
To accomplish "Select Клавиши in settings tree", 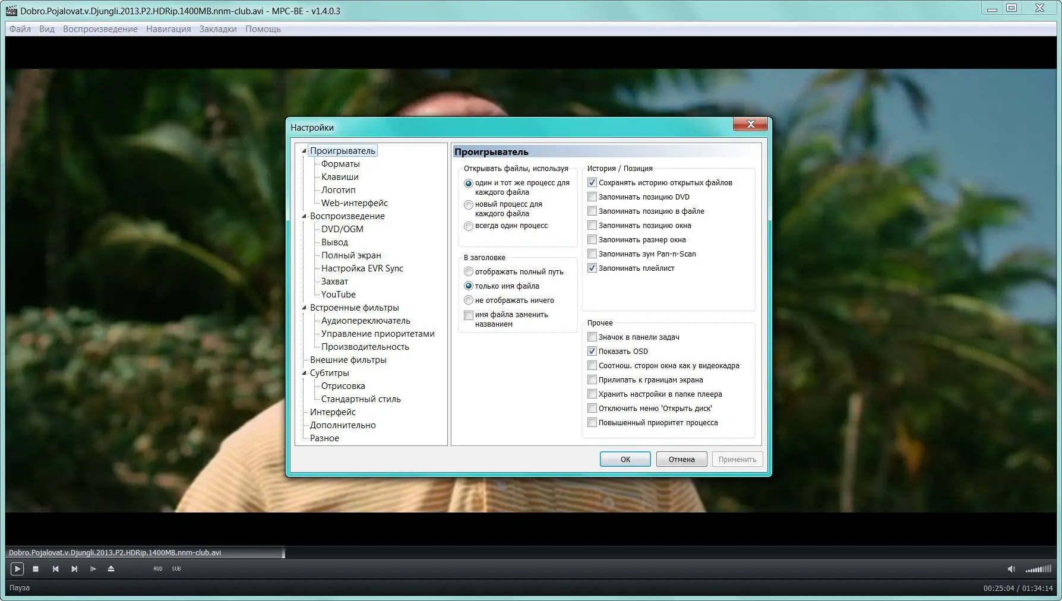I will (340, 177).
